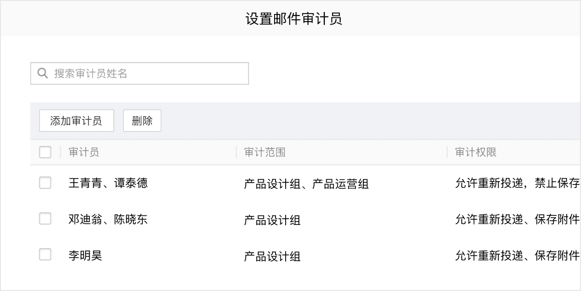Click the 删除 button
This screenshot has height=291, width=581.
(142, 121)
